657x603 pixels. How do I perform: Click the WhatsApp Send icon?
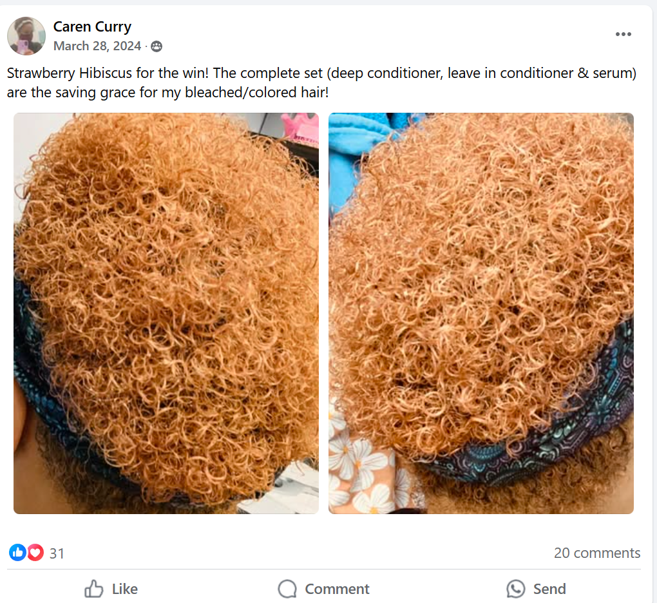pyautogui.click(x=515, y=589)
